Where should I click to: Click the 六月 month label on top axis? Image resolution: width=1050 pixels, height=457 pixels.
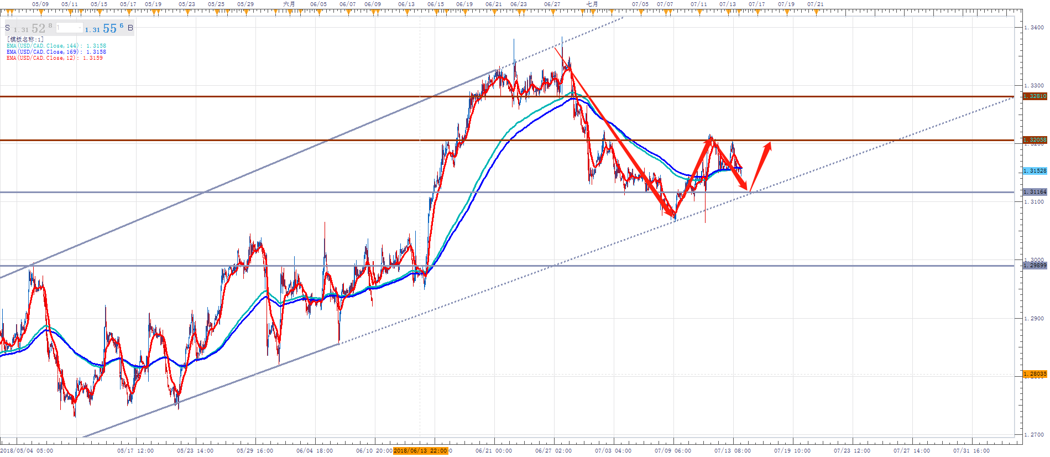point(289,4)
